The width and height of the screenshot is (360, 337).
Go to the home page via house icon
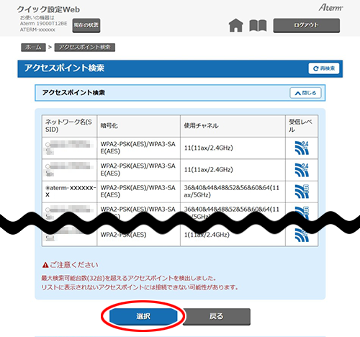236,25
